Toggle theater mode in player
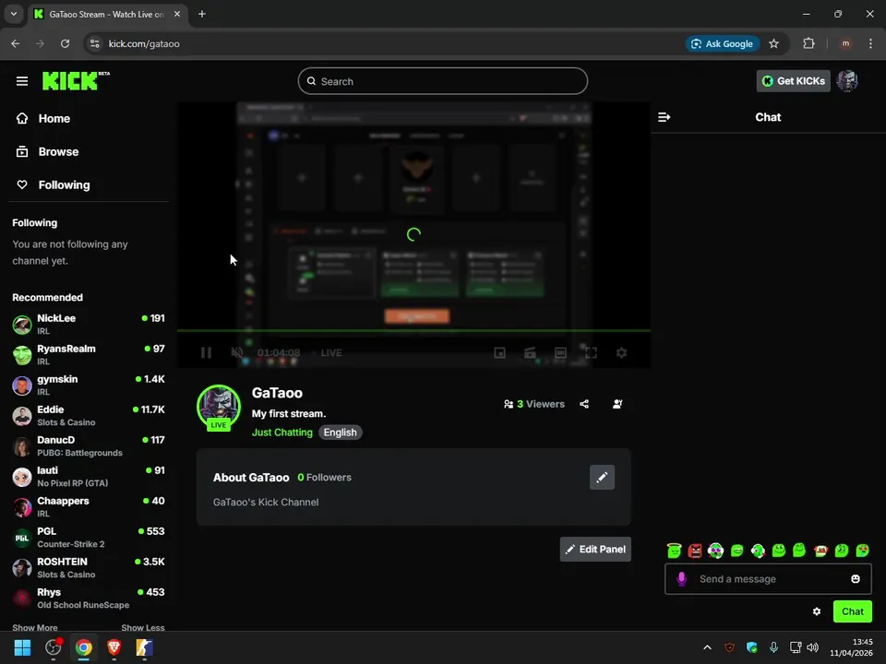 pyautogui.click(x=560, y=353)
